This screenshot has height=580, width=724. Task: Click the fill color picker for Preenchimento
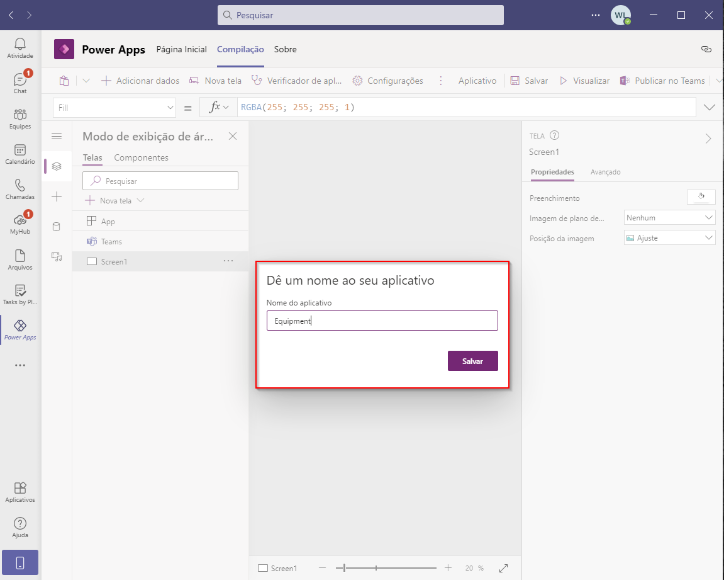[x=701, y=197]
